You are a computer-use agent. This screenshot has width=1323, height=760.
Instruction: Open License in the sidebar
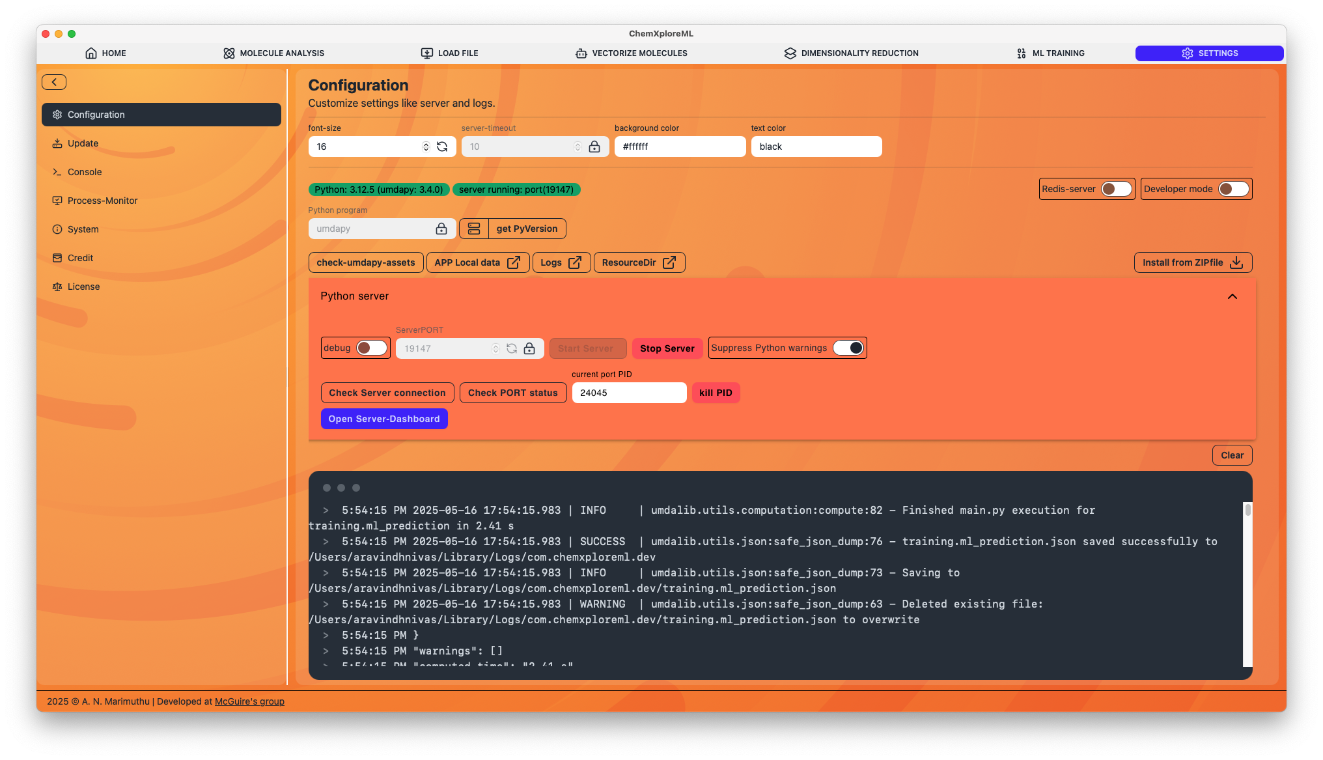tap(161, 287)
